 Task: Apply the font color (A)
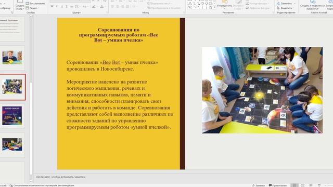point(102,7)
